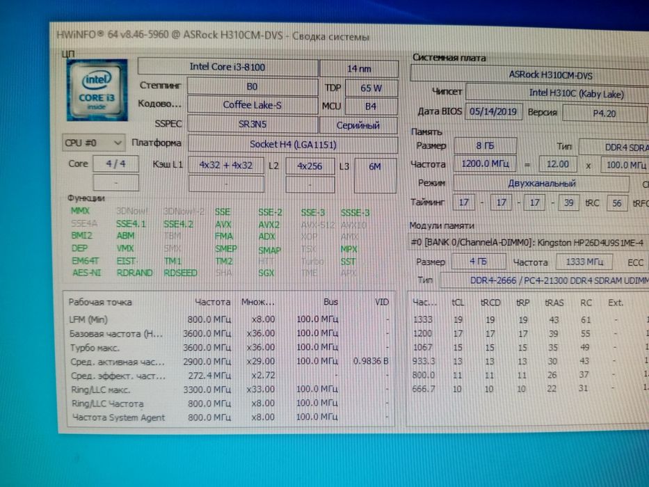Click the Частота System Agent row
Image resolution: width=649 pixels, height=487 pixels.
229,417
